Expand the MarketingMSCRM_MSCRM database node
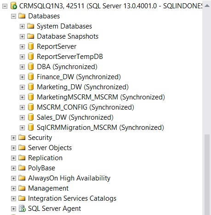Image resolution: width=211 pixels, height=215 pixels. coord(22,97)
